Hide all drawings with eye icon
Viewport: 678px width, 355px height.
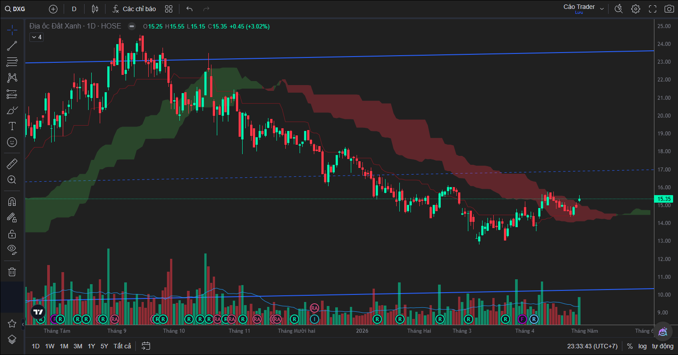pyautogui.click(x=12, y=249)
